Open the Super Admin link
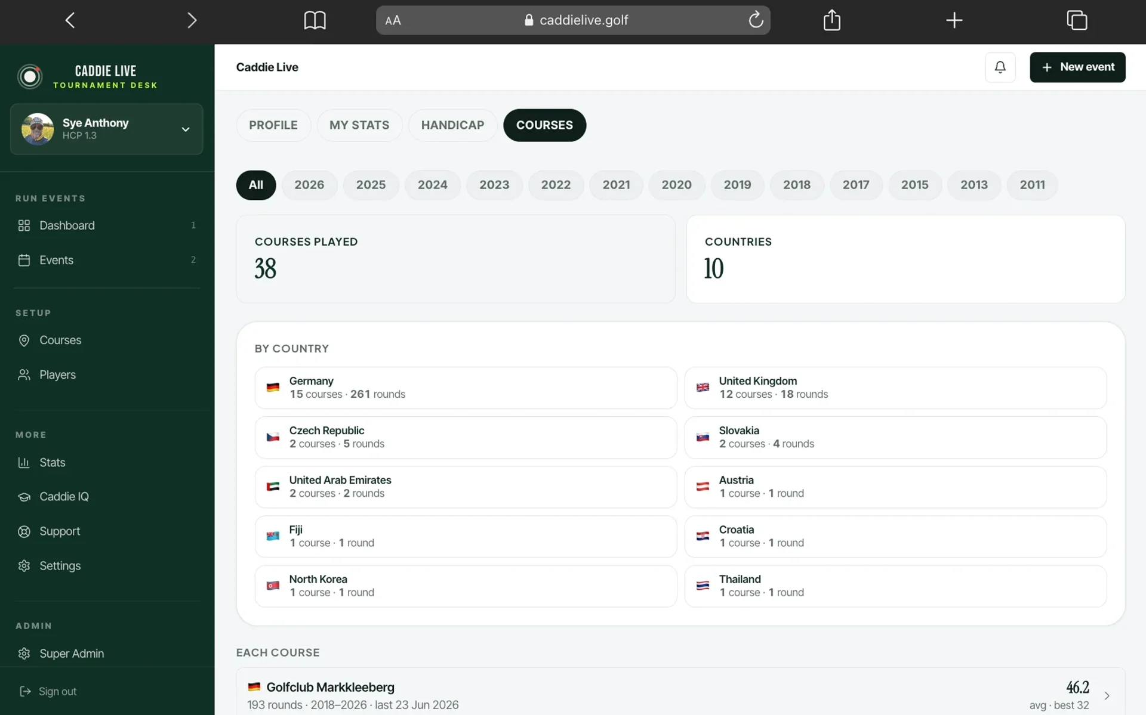Screen dimensions: 1146x715 click(106, 654)
